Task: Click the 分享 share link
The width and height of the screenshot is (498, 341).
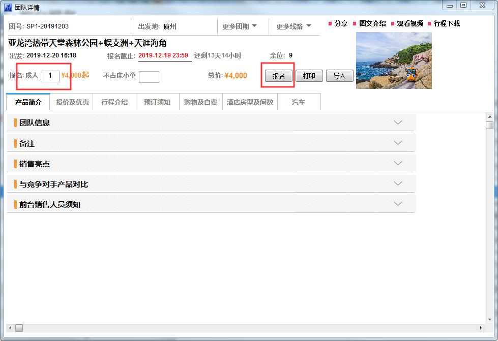Action: [x=341, y=23]
